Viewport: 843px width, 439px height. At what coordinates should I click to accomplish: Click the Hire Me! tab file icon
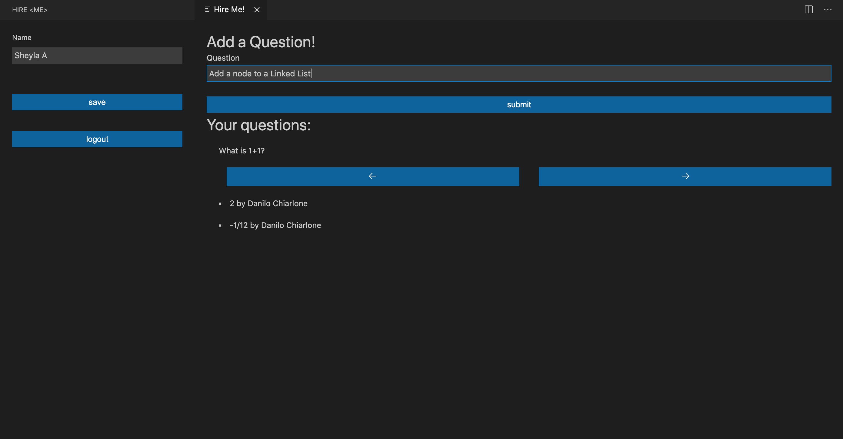(207, 9)
